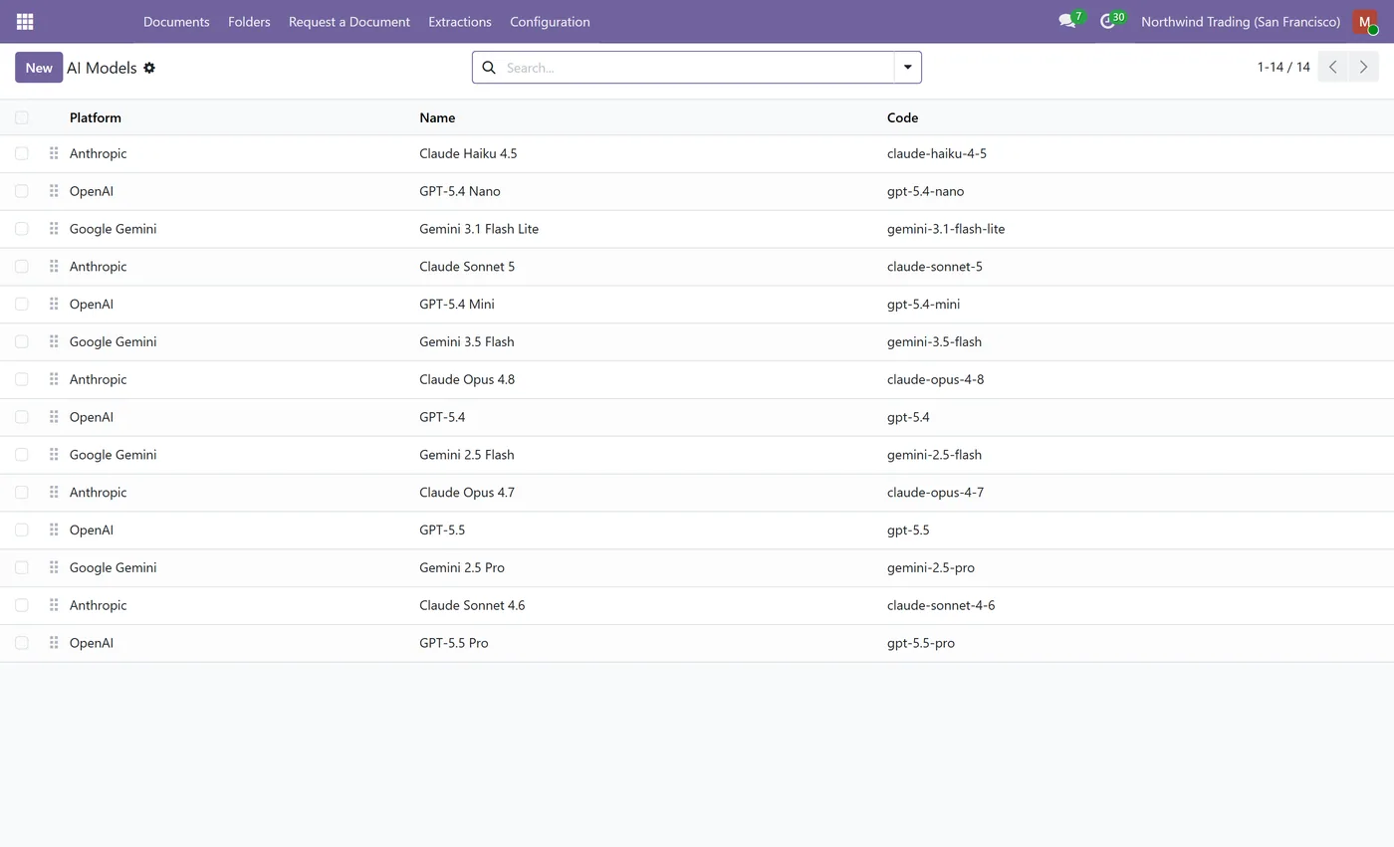Go to next page arrow
The height and width of the screenshot is (847, 1394).
[x=1363, y=67]
